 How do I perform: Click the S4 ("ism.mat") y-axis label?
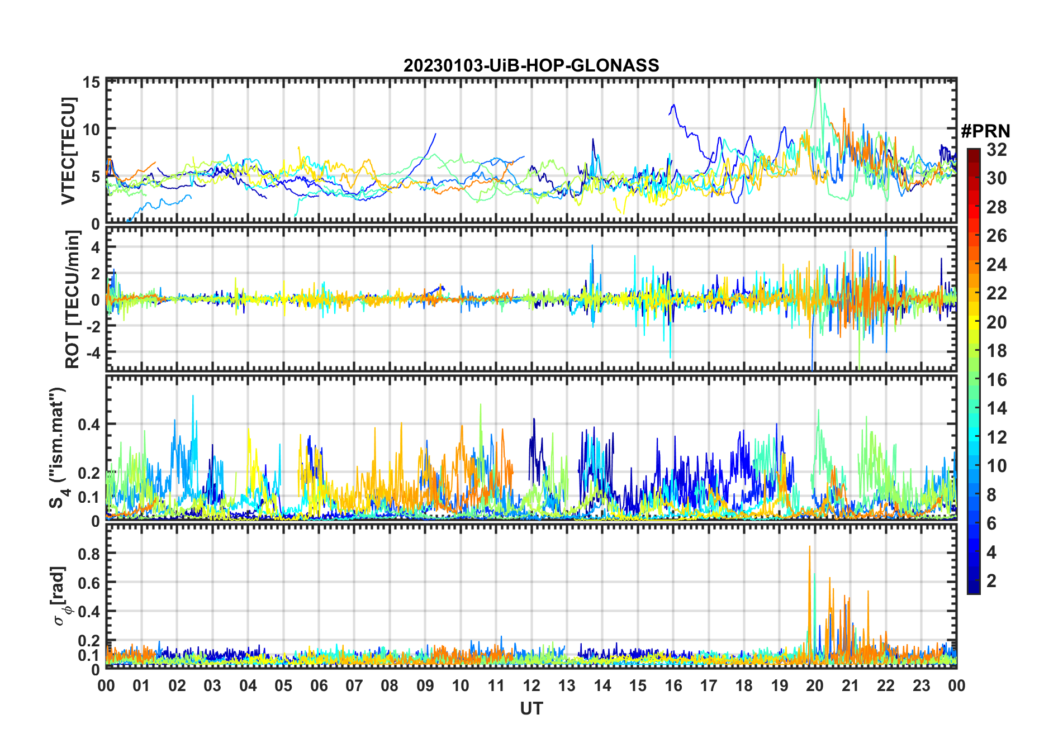(x=58, y=448)
